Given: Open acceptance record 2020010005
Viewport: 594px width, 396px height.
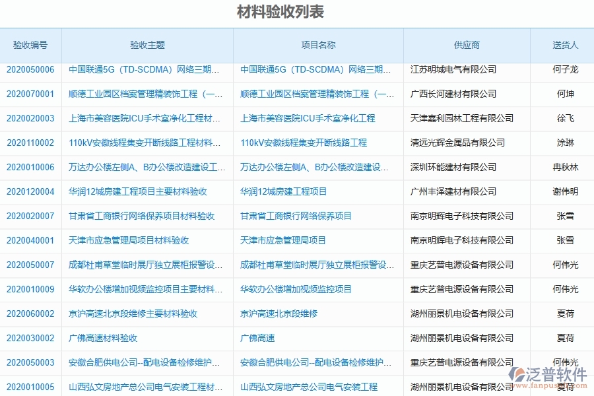Looking at the screenshot, I should pyautogui.click(x=30, y=387).
